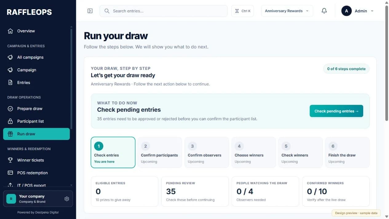Select step 6 Finish the draw card
The height and width of the screenshot is (219, 389).
(x=347, y=153)
